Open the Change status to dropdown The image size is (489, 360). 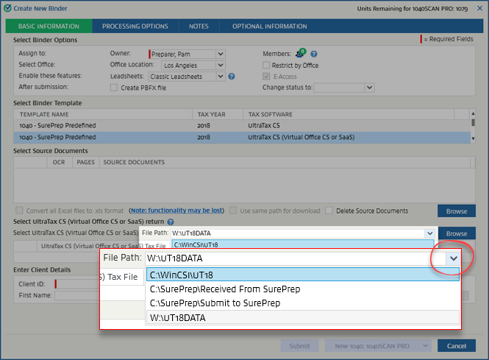point(370,87)
